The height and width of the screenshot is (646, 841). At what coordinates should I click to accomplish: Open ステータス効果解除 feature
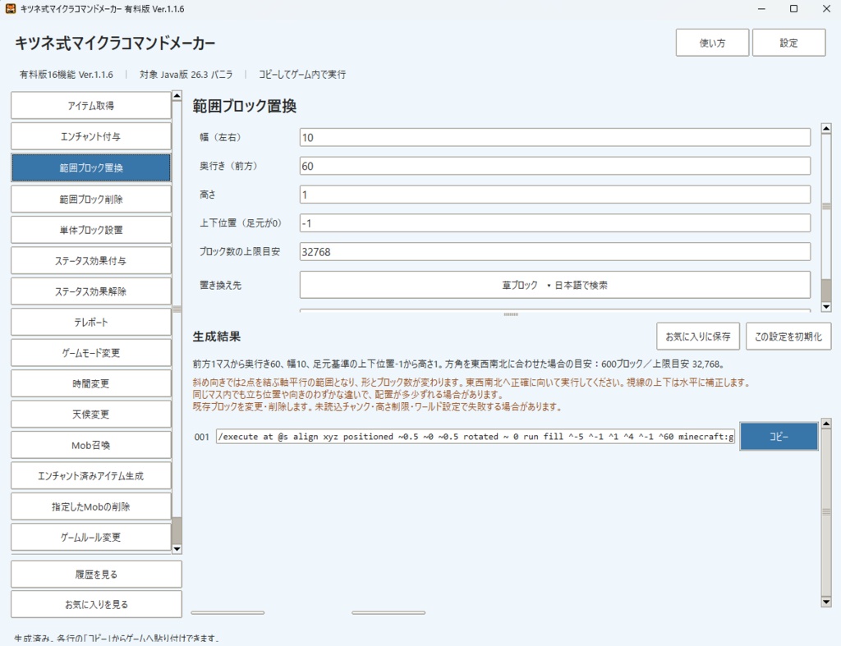point(90,291)
